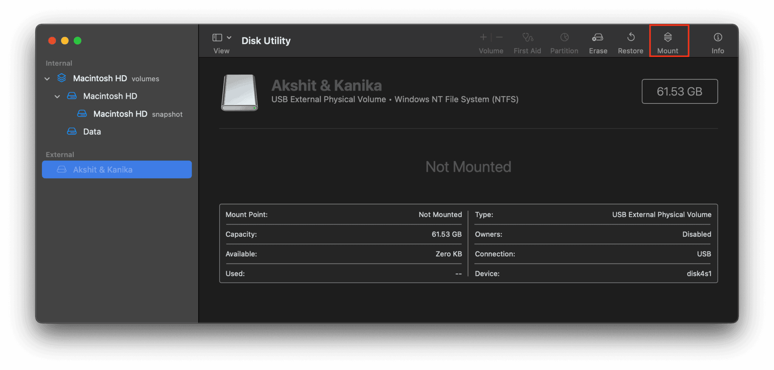This screenshot has height=370, width=774.
Task: Click the Mount icon in the toolbar
Action: (x=668, y=37)
